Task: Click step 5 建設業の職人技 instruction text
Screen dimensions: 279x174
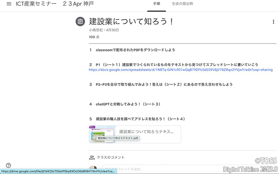Action: (140, 119)
